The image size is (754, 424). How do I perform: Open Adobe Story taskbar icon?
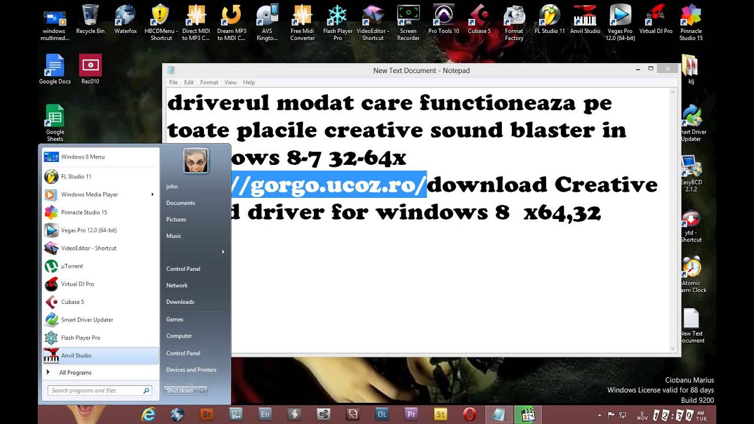pos(440,414)
